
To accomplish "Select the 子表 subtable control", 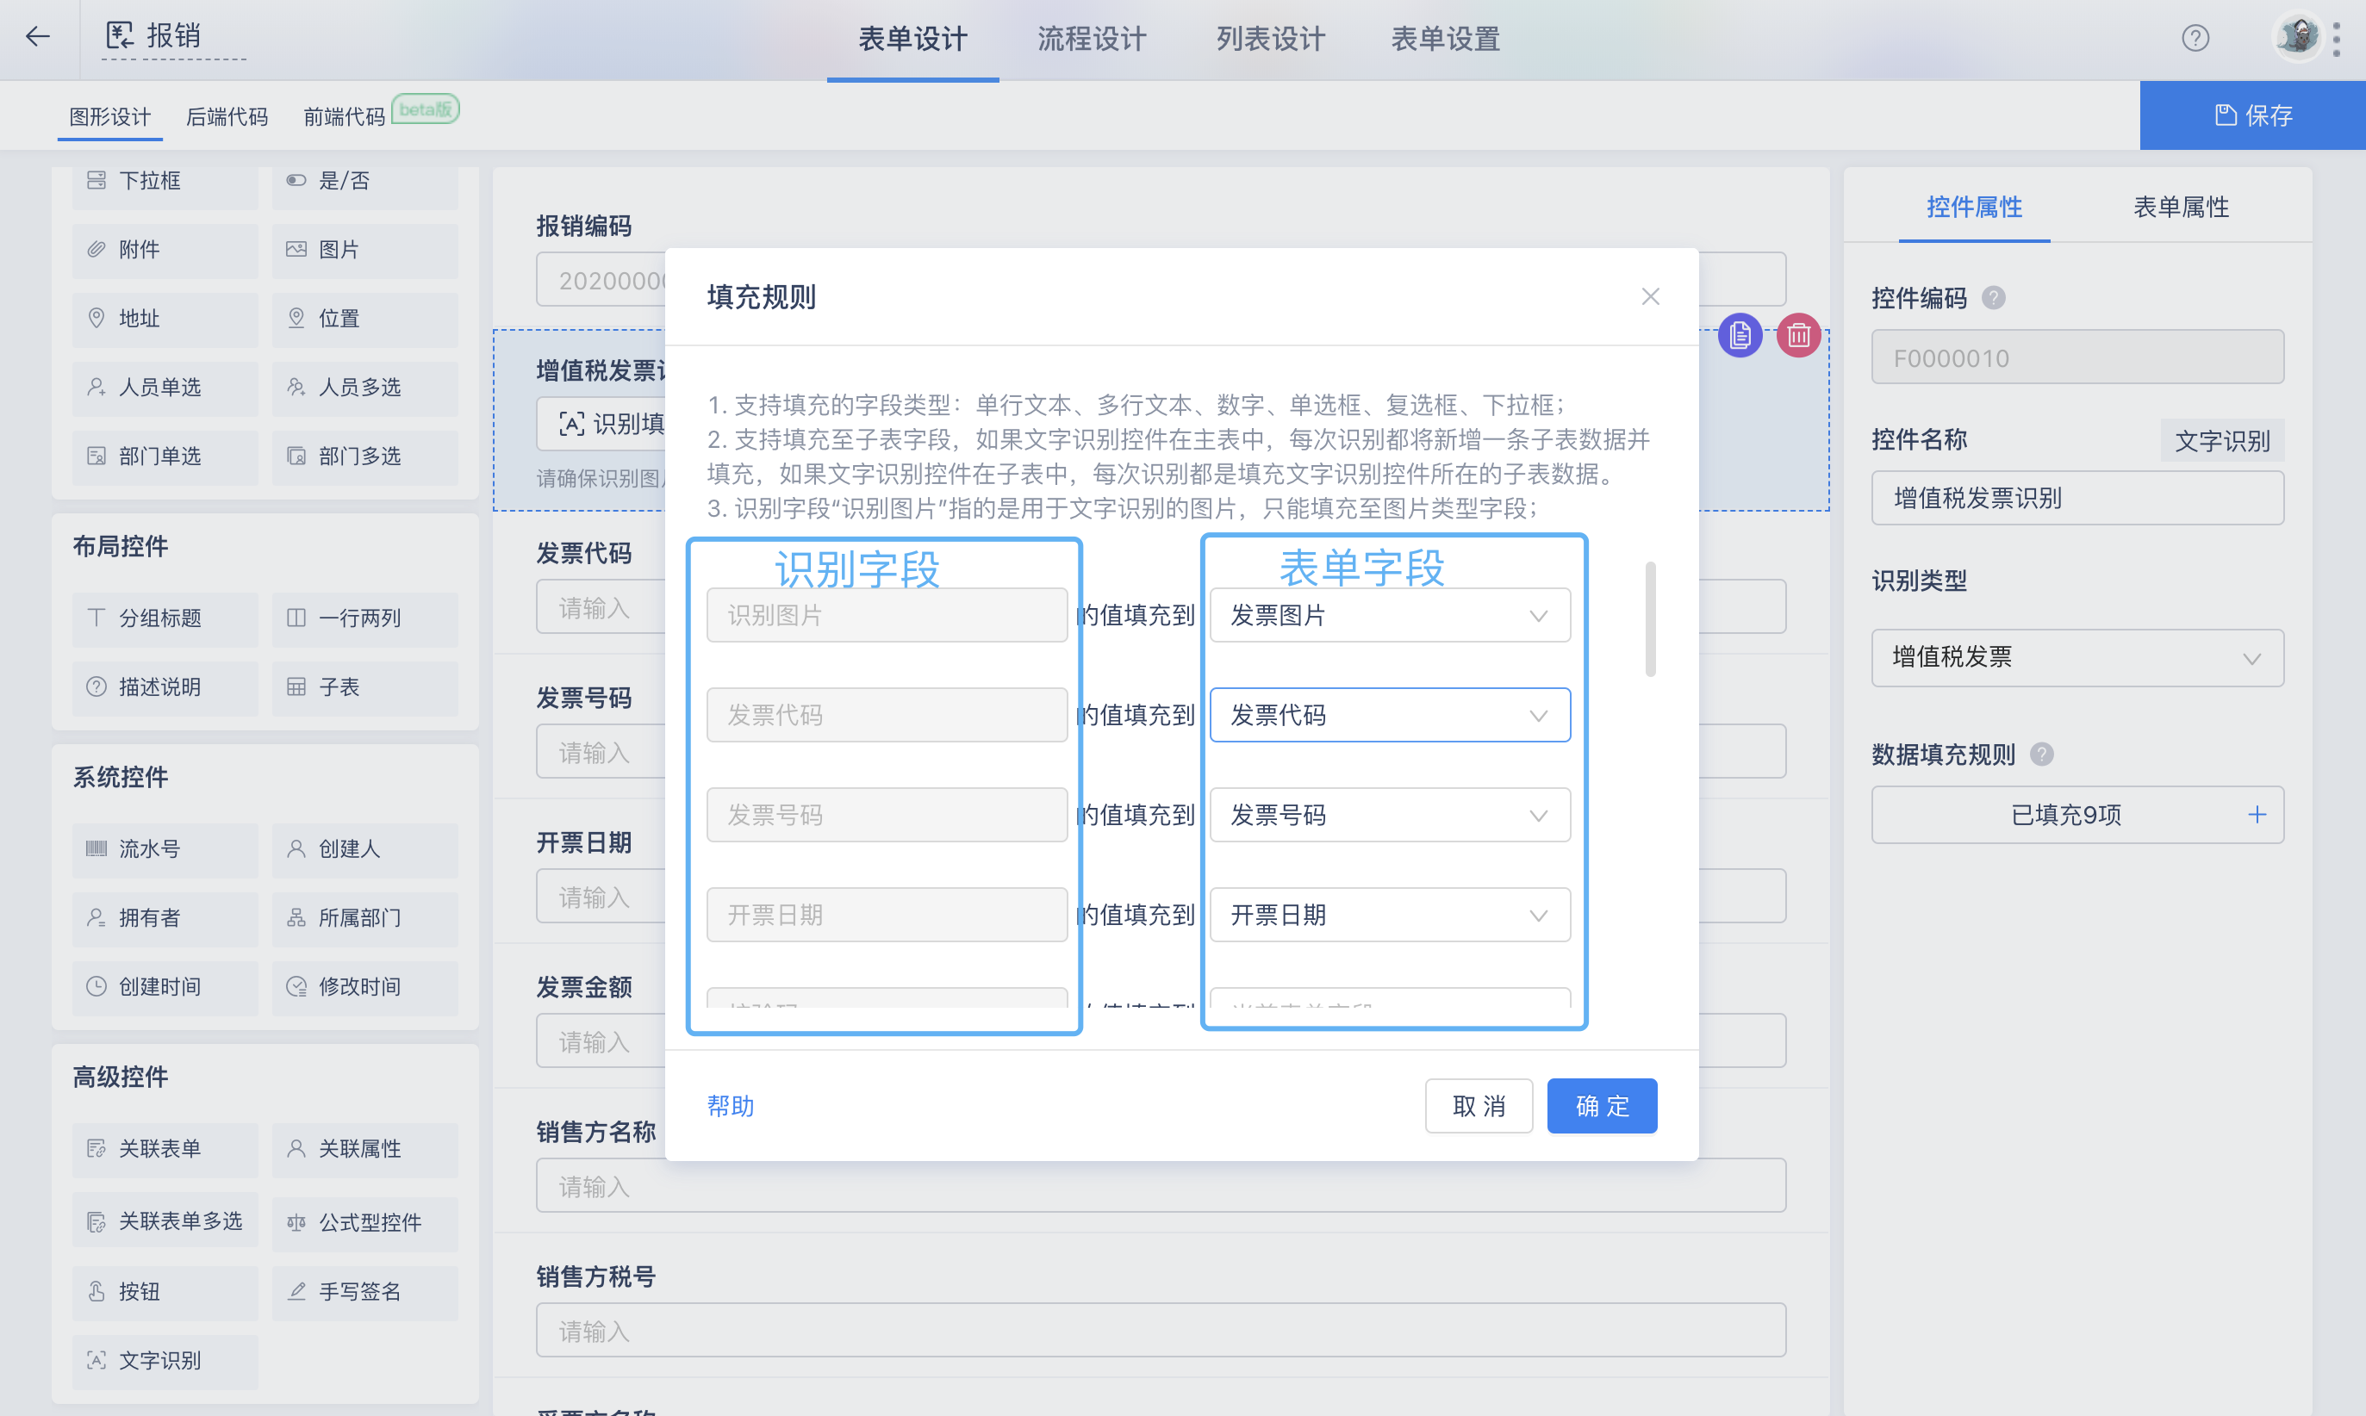I will [364, 687].
